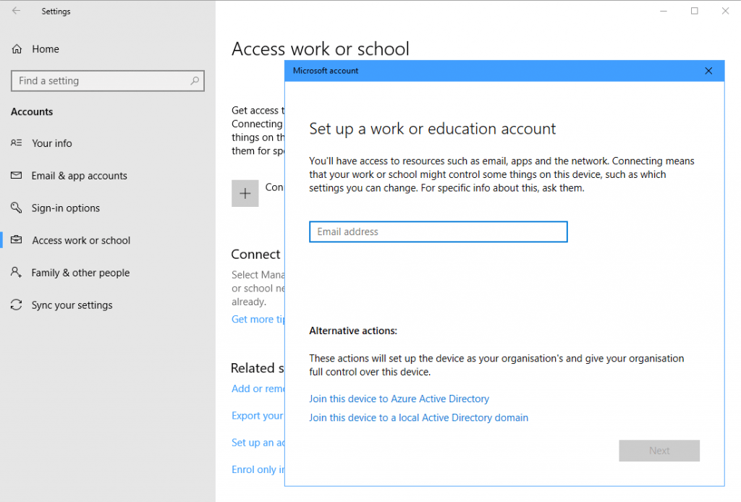This screenshot has height=502, width=741.
Task: Select Family & other people
Action: coord(80,273)
